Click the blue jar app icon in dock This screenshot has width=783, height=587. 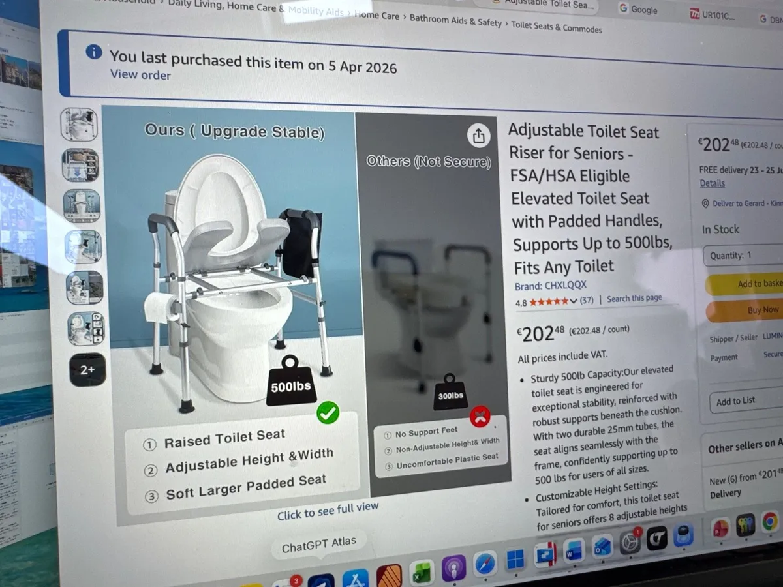click(x=683, y=535)
